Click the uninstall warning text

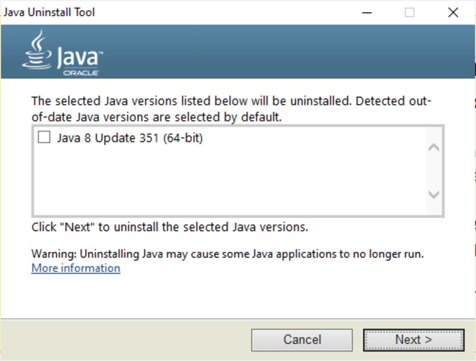(227, 254)
